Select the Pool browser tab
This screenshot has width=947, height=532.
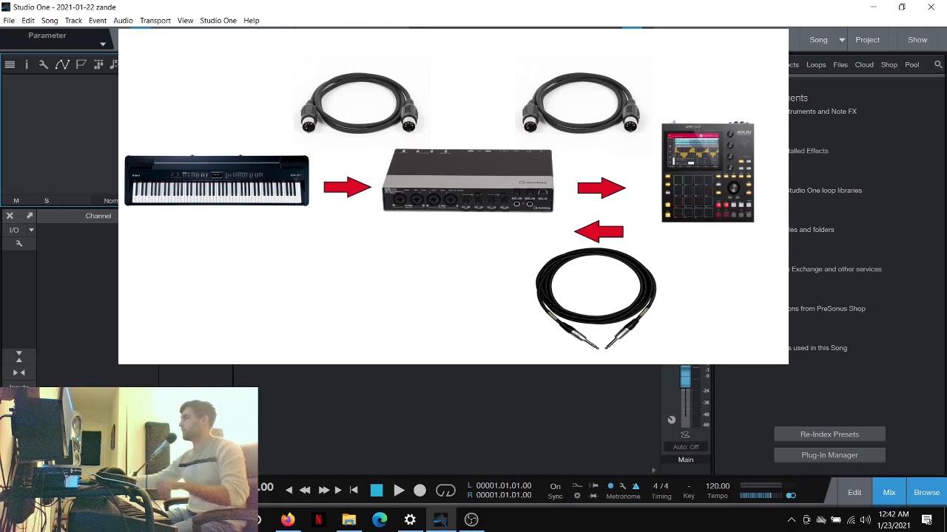[x=912, y=65]
